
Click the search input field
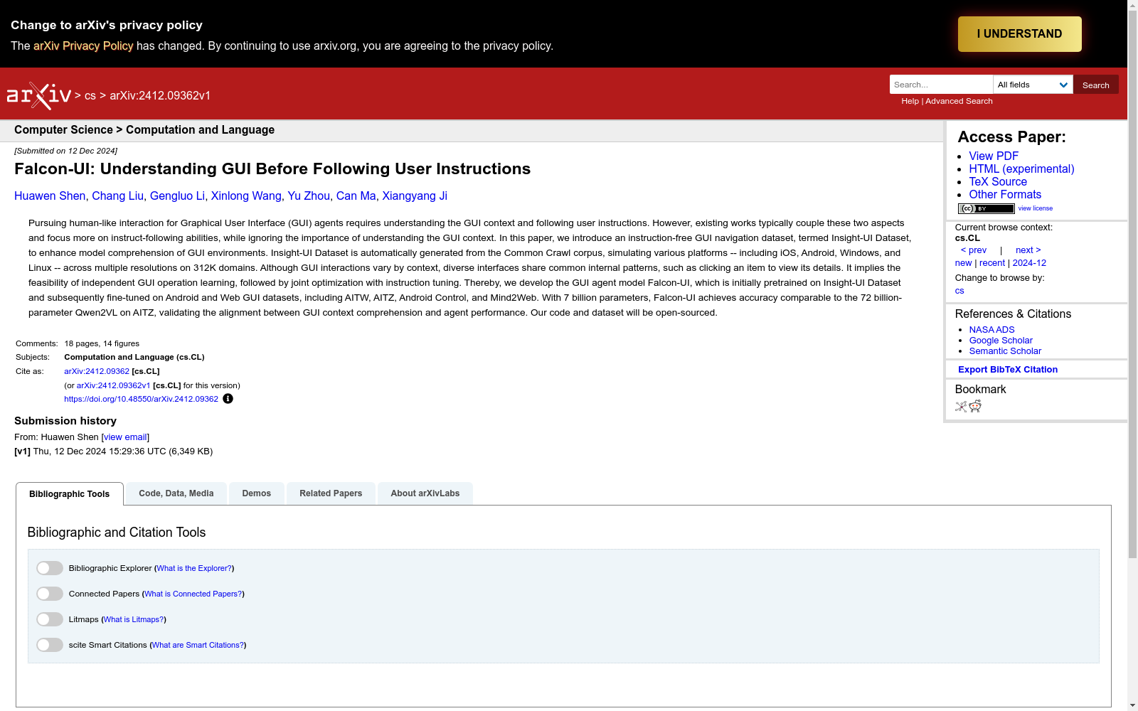(x=941, y=85)
